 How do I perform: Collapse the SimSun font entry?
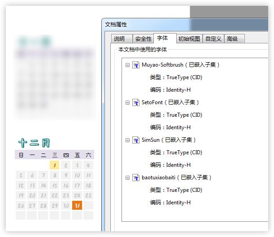coord(127,140)
